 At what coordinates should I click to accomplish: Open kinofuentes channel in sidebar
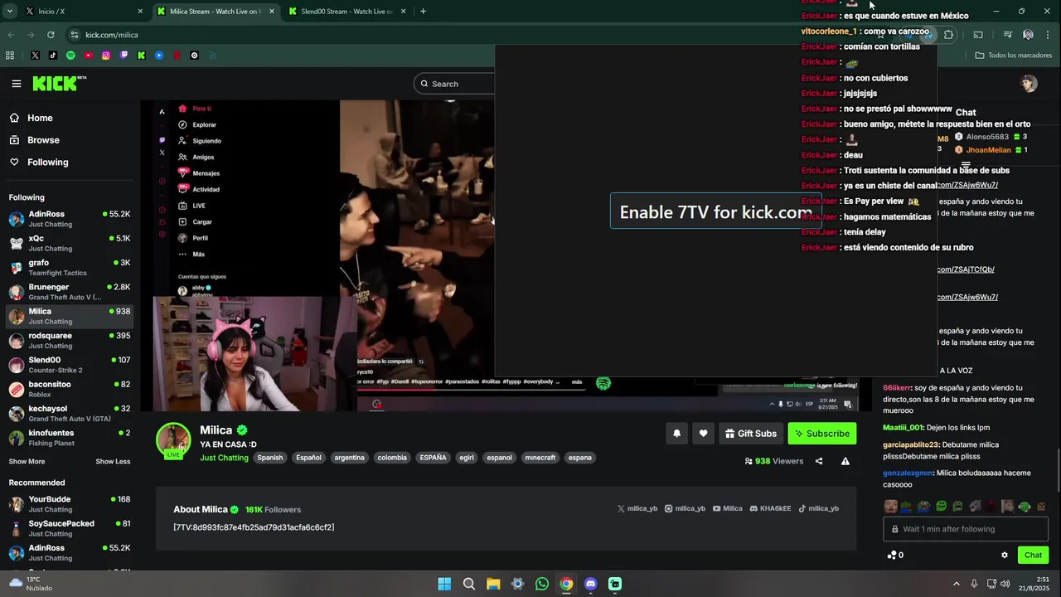pyautogui.click(x=70, y=437)
